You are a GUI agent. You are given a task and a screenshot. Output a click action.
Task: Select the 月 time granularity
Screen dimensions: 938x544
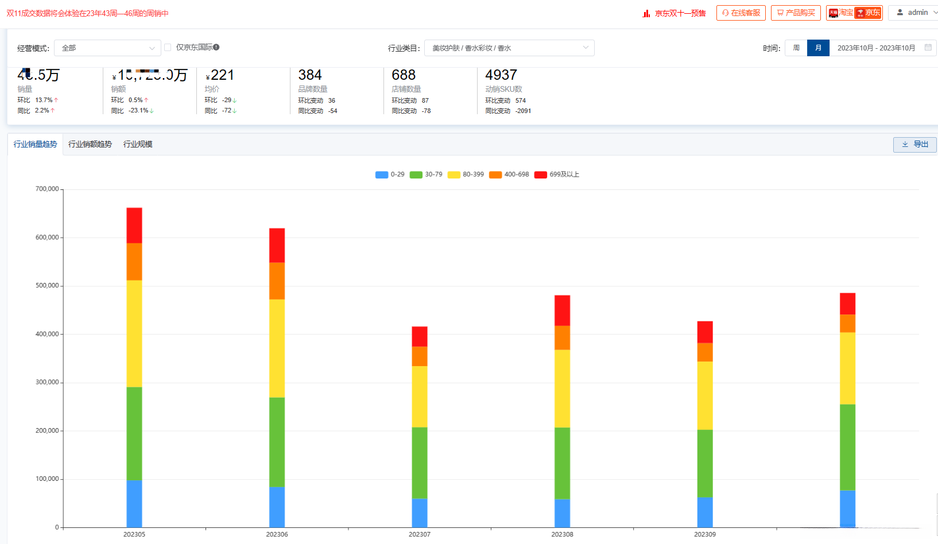click(x=818, y=48)
